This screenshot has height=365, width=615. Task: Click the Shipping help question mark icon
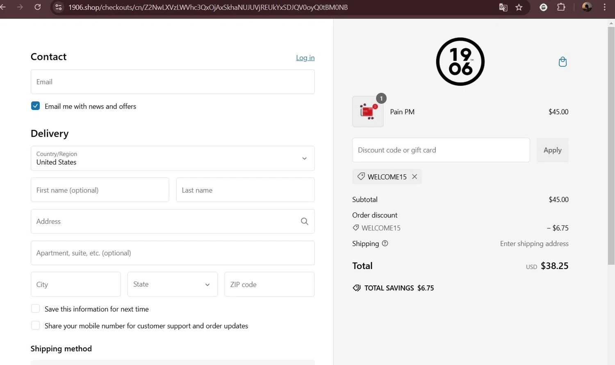click(x=385, y=243)
